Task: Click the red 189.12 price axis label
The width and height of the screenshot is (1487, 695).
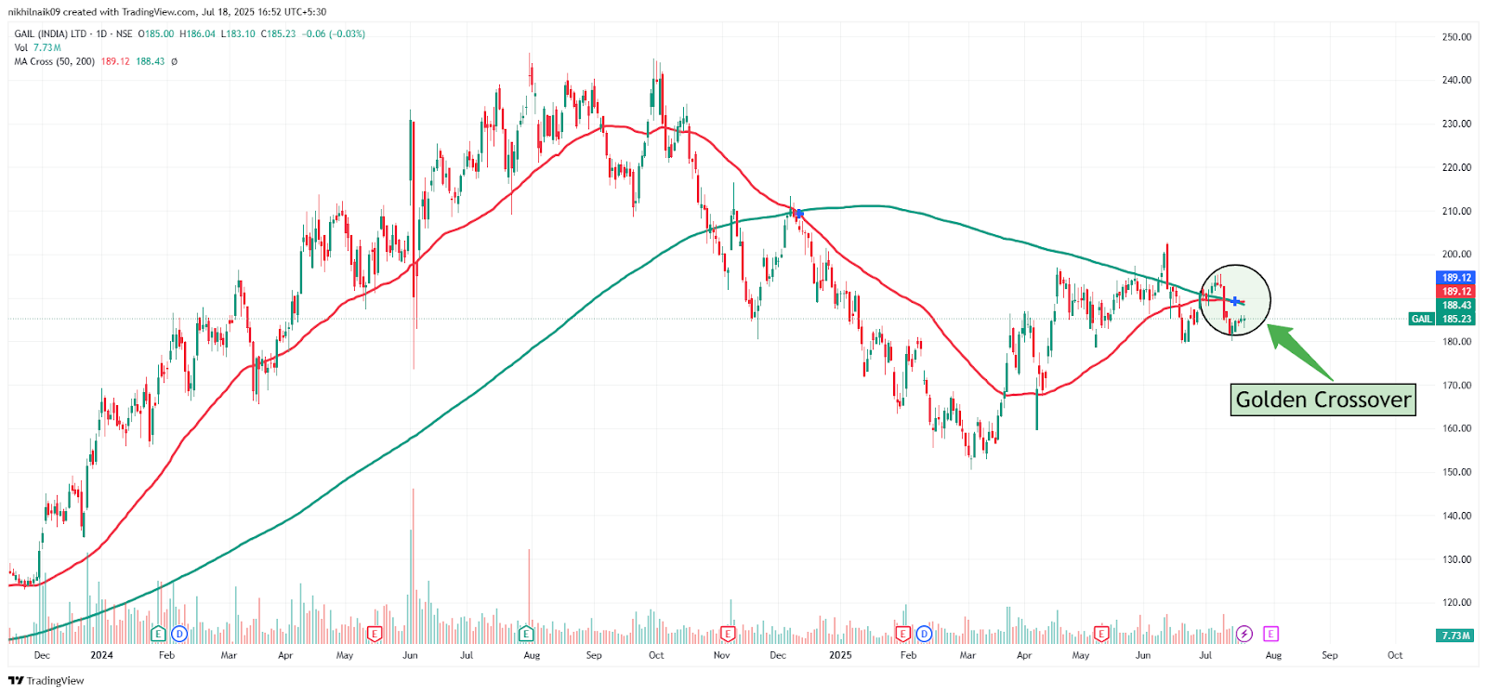Action: [x=1456, y=292]
